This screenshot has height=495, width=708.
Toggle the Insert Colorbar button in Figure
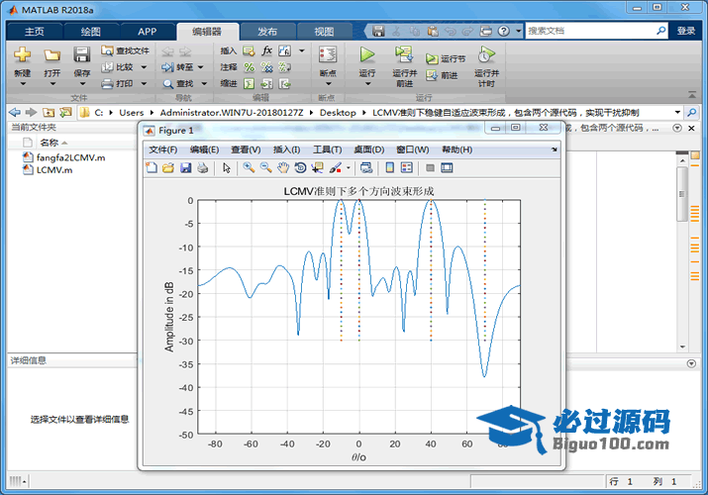[389, 168]
